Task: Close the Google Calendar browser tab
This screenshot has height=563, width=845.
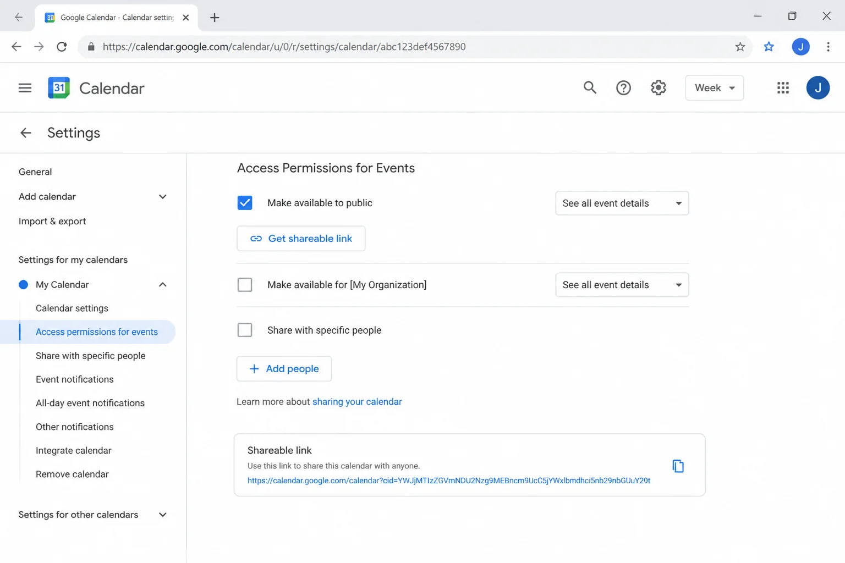Action: tap(186, 18)
